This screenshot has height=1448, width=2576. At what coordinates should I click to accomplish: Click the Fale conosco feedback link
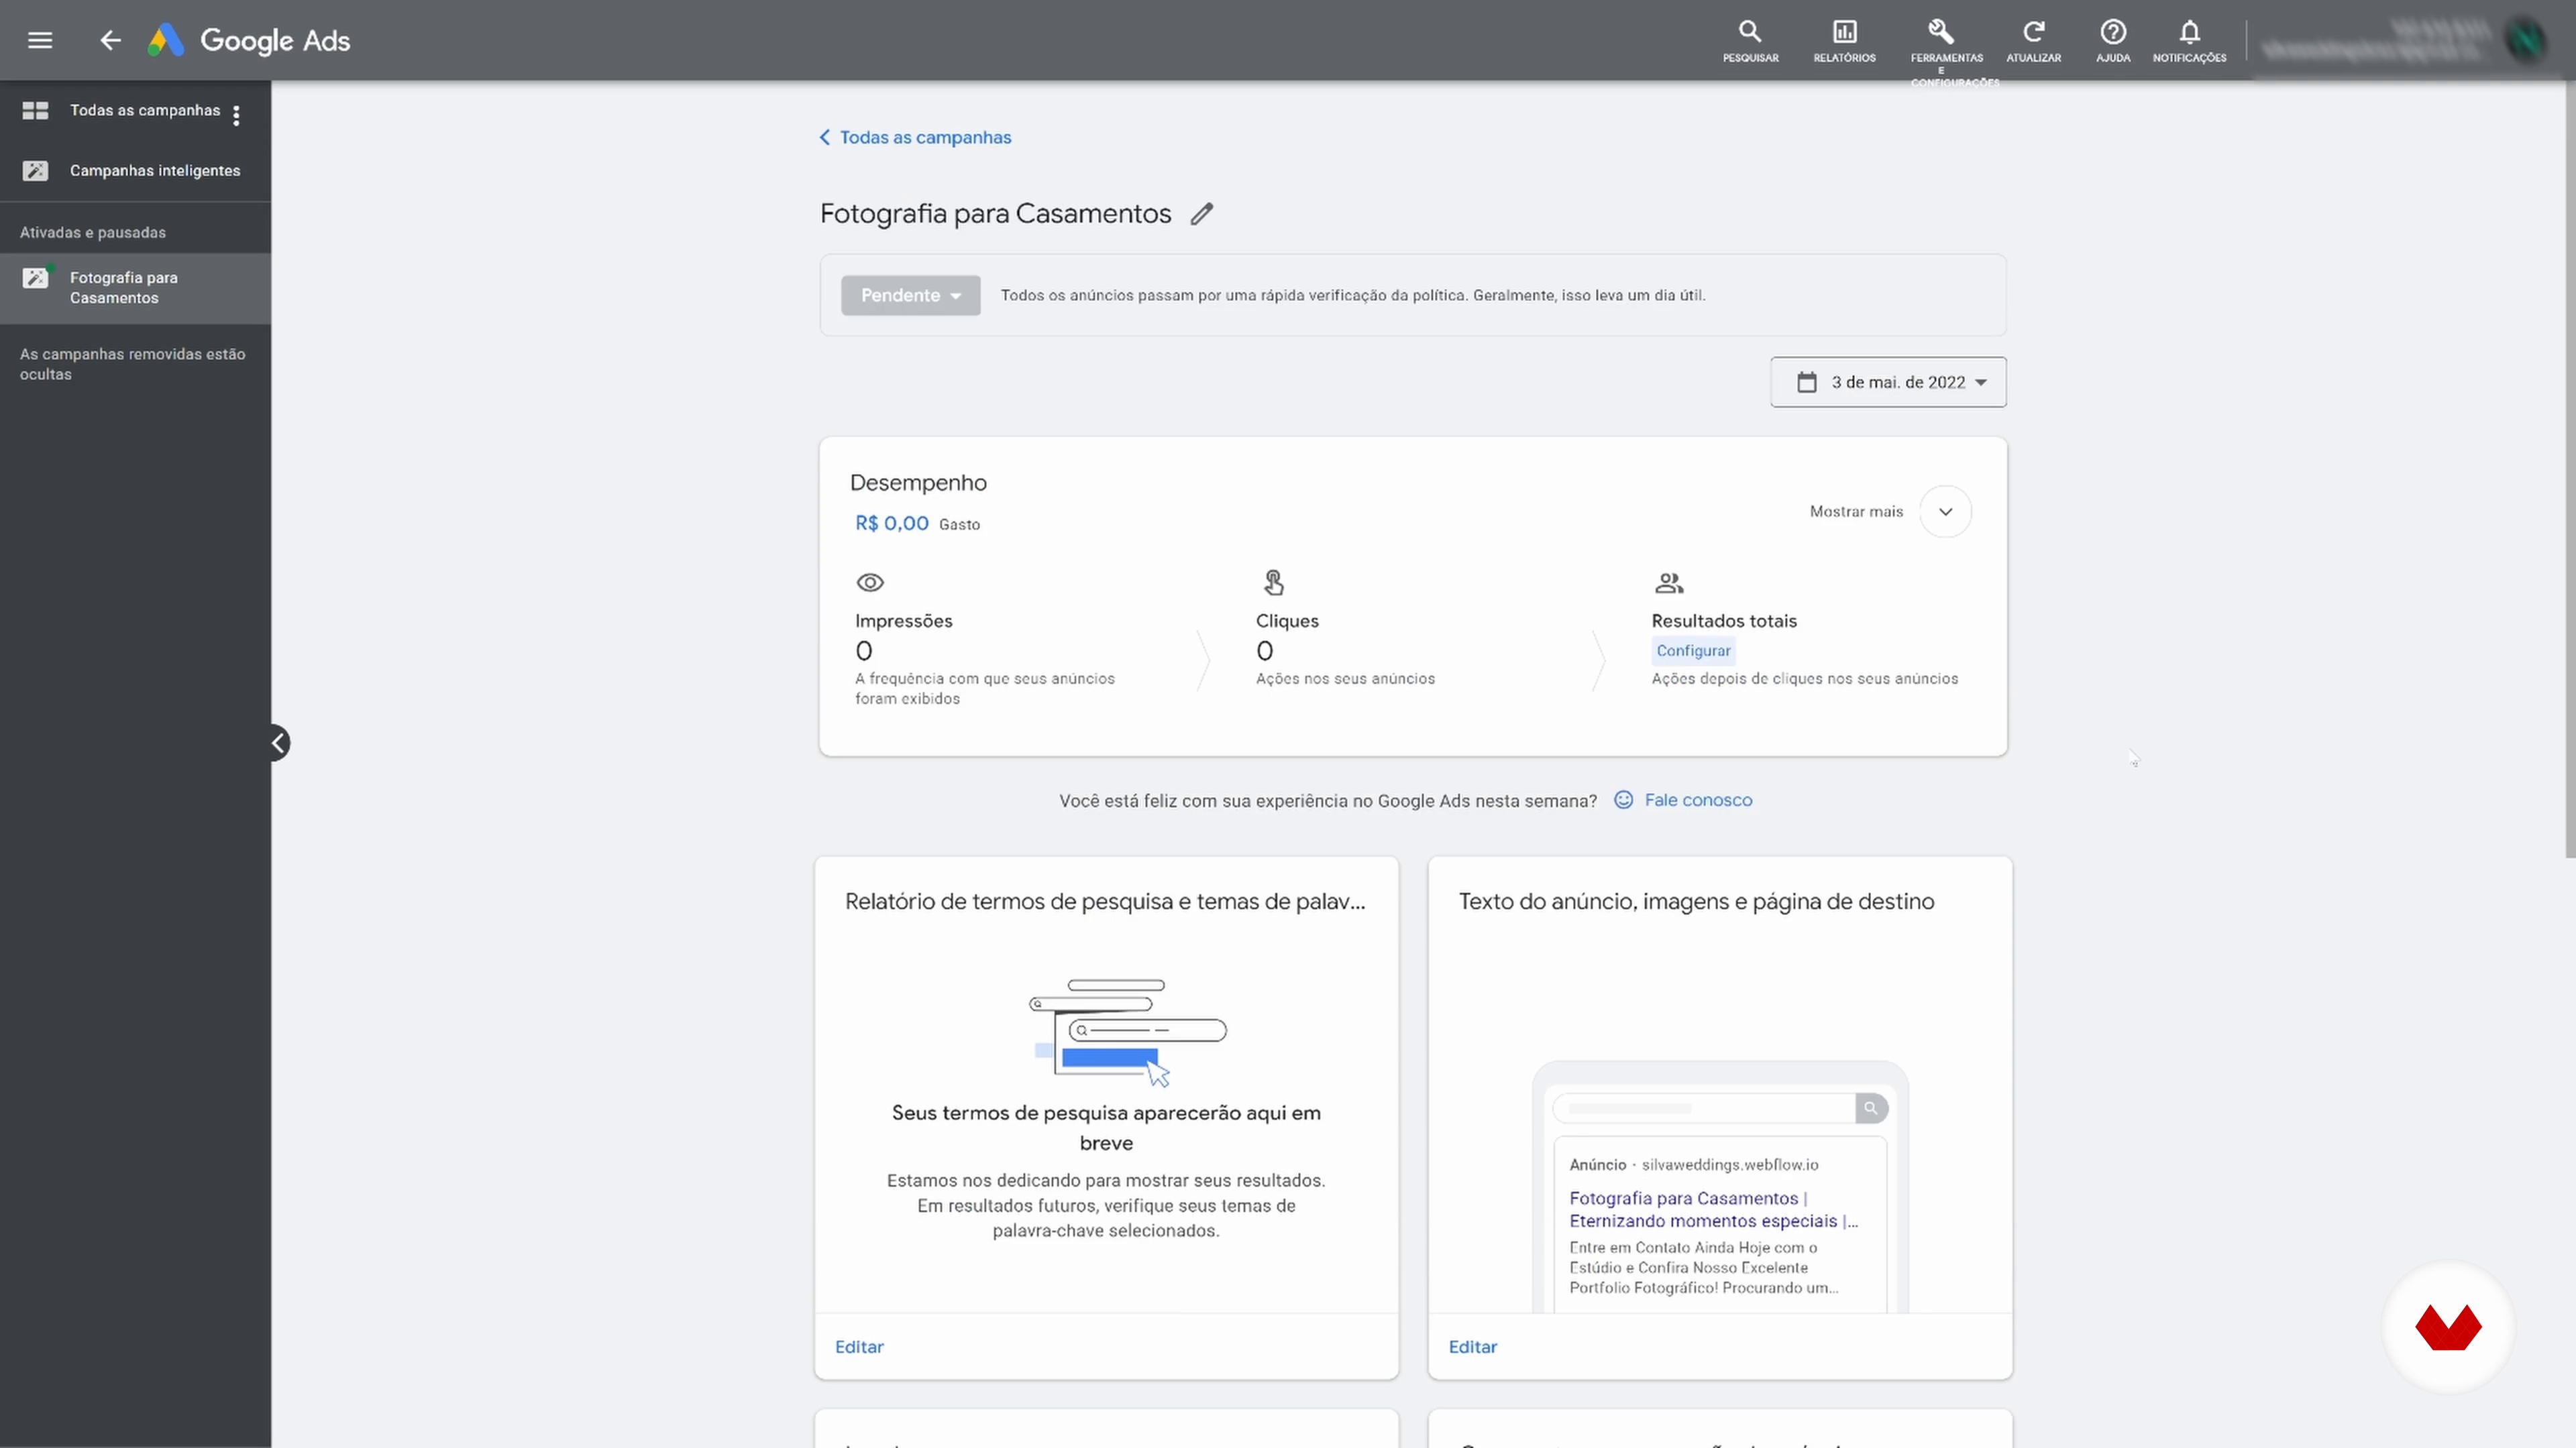[x=1698, y=800]
